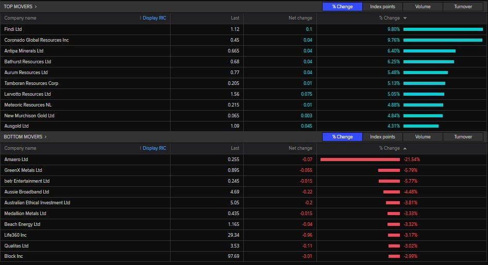Switch Top Movers to Volume tab

pos(423,7)
